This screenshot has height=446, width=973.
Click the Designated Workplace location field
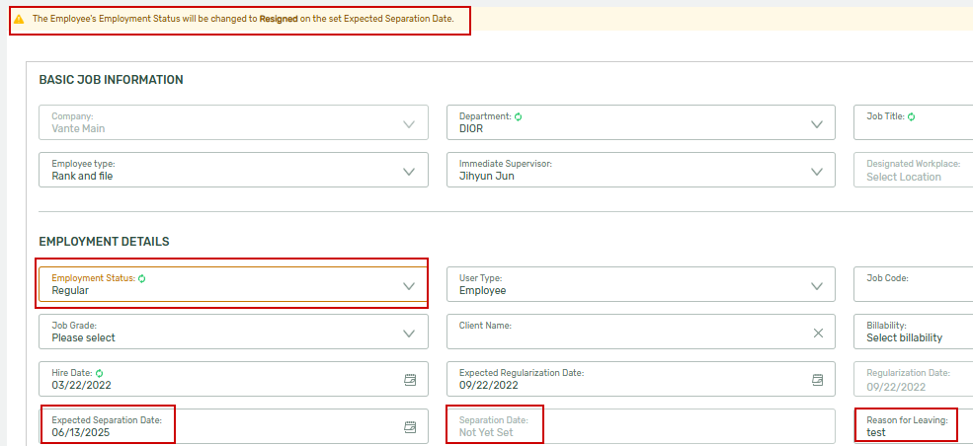[914, 170]
